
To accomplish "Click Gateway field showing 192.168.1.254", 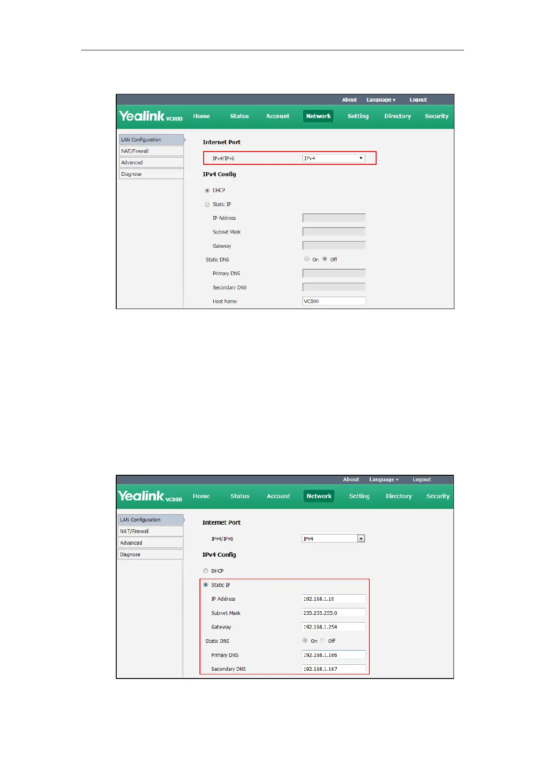I will click(334, 627).
